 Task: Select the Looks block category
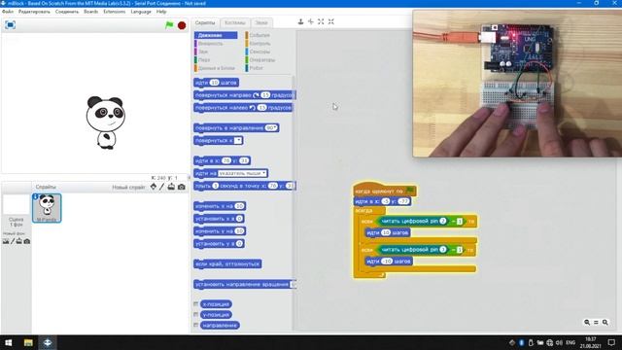tap(210, 44)
